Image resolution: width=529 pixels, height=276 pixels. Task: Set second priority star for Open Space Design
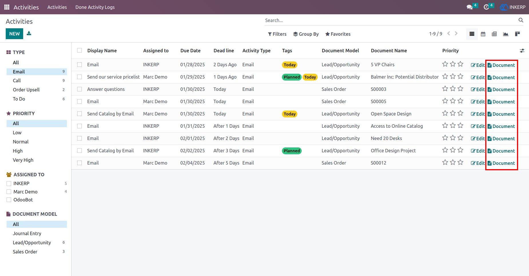[453, 113]
